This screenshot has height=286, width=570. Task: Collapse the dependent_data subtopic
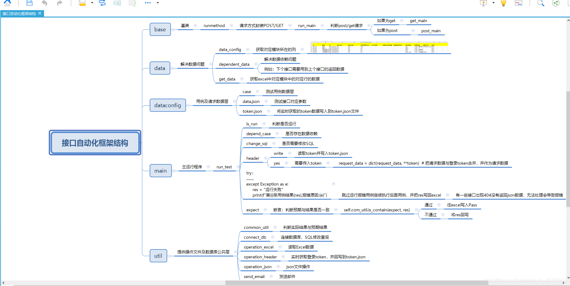tap(256, 64)
